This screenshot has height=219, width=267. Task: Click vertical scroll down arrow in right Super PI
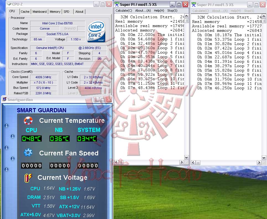click(264, 158)
